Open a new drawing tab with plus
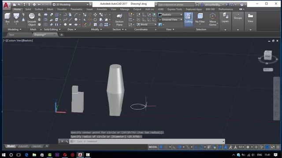The image size is (282, 158). click(62, 35)
